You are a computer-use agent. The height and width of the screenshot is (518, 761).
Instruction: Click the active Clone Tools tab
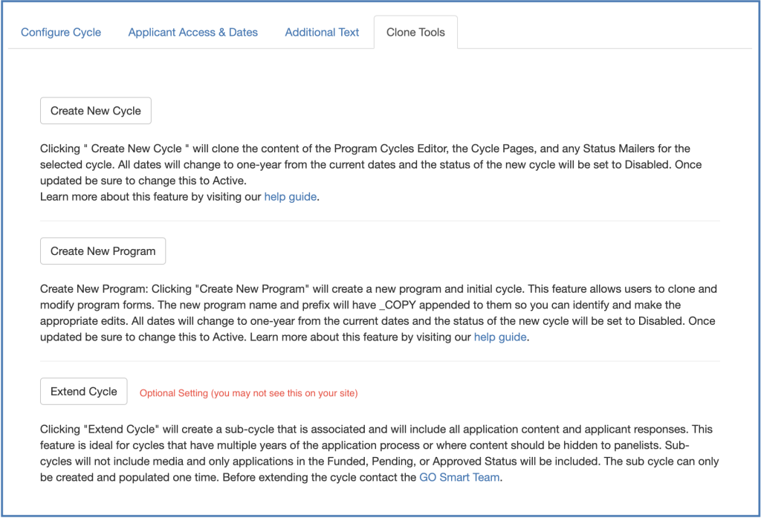point(415,33)
